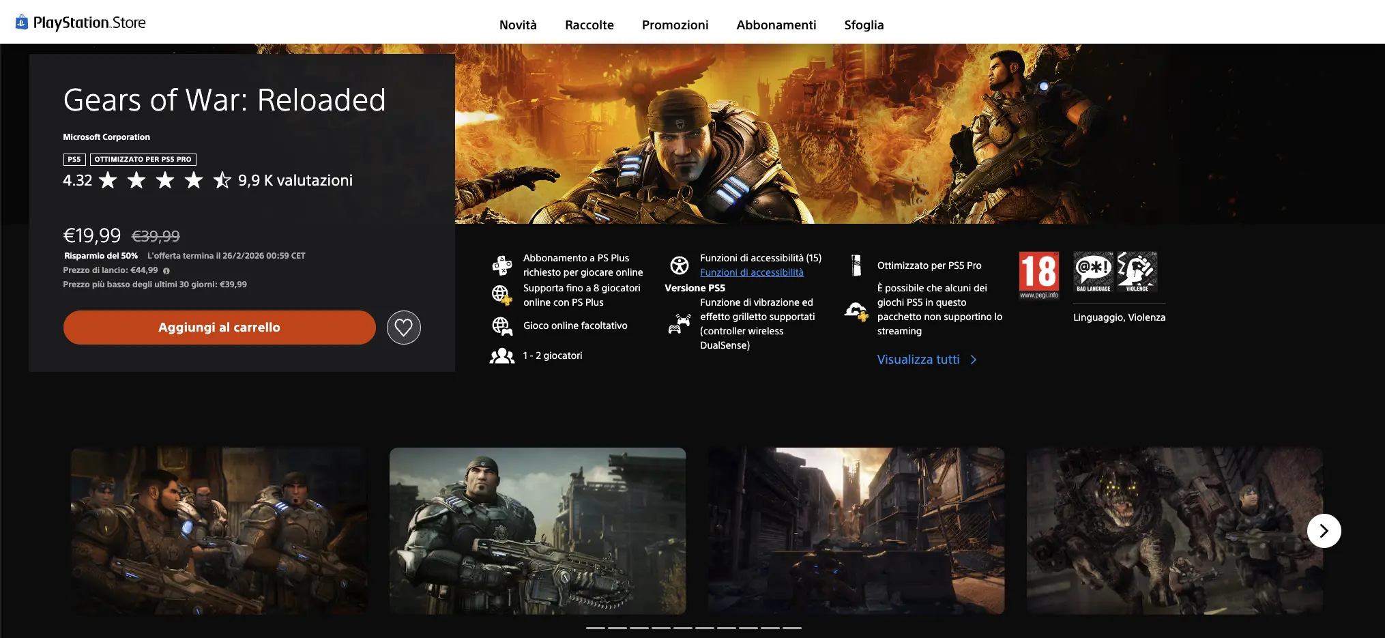Image resolution: width=1385 pixels, height=638 pixels.
Task: Open the Sfoglia menu
Action: [x=864, y=25]
